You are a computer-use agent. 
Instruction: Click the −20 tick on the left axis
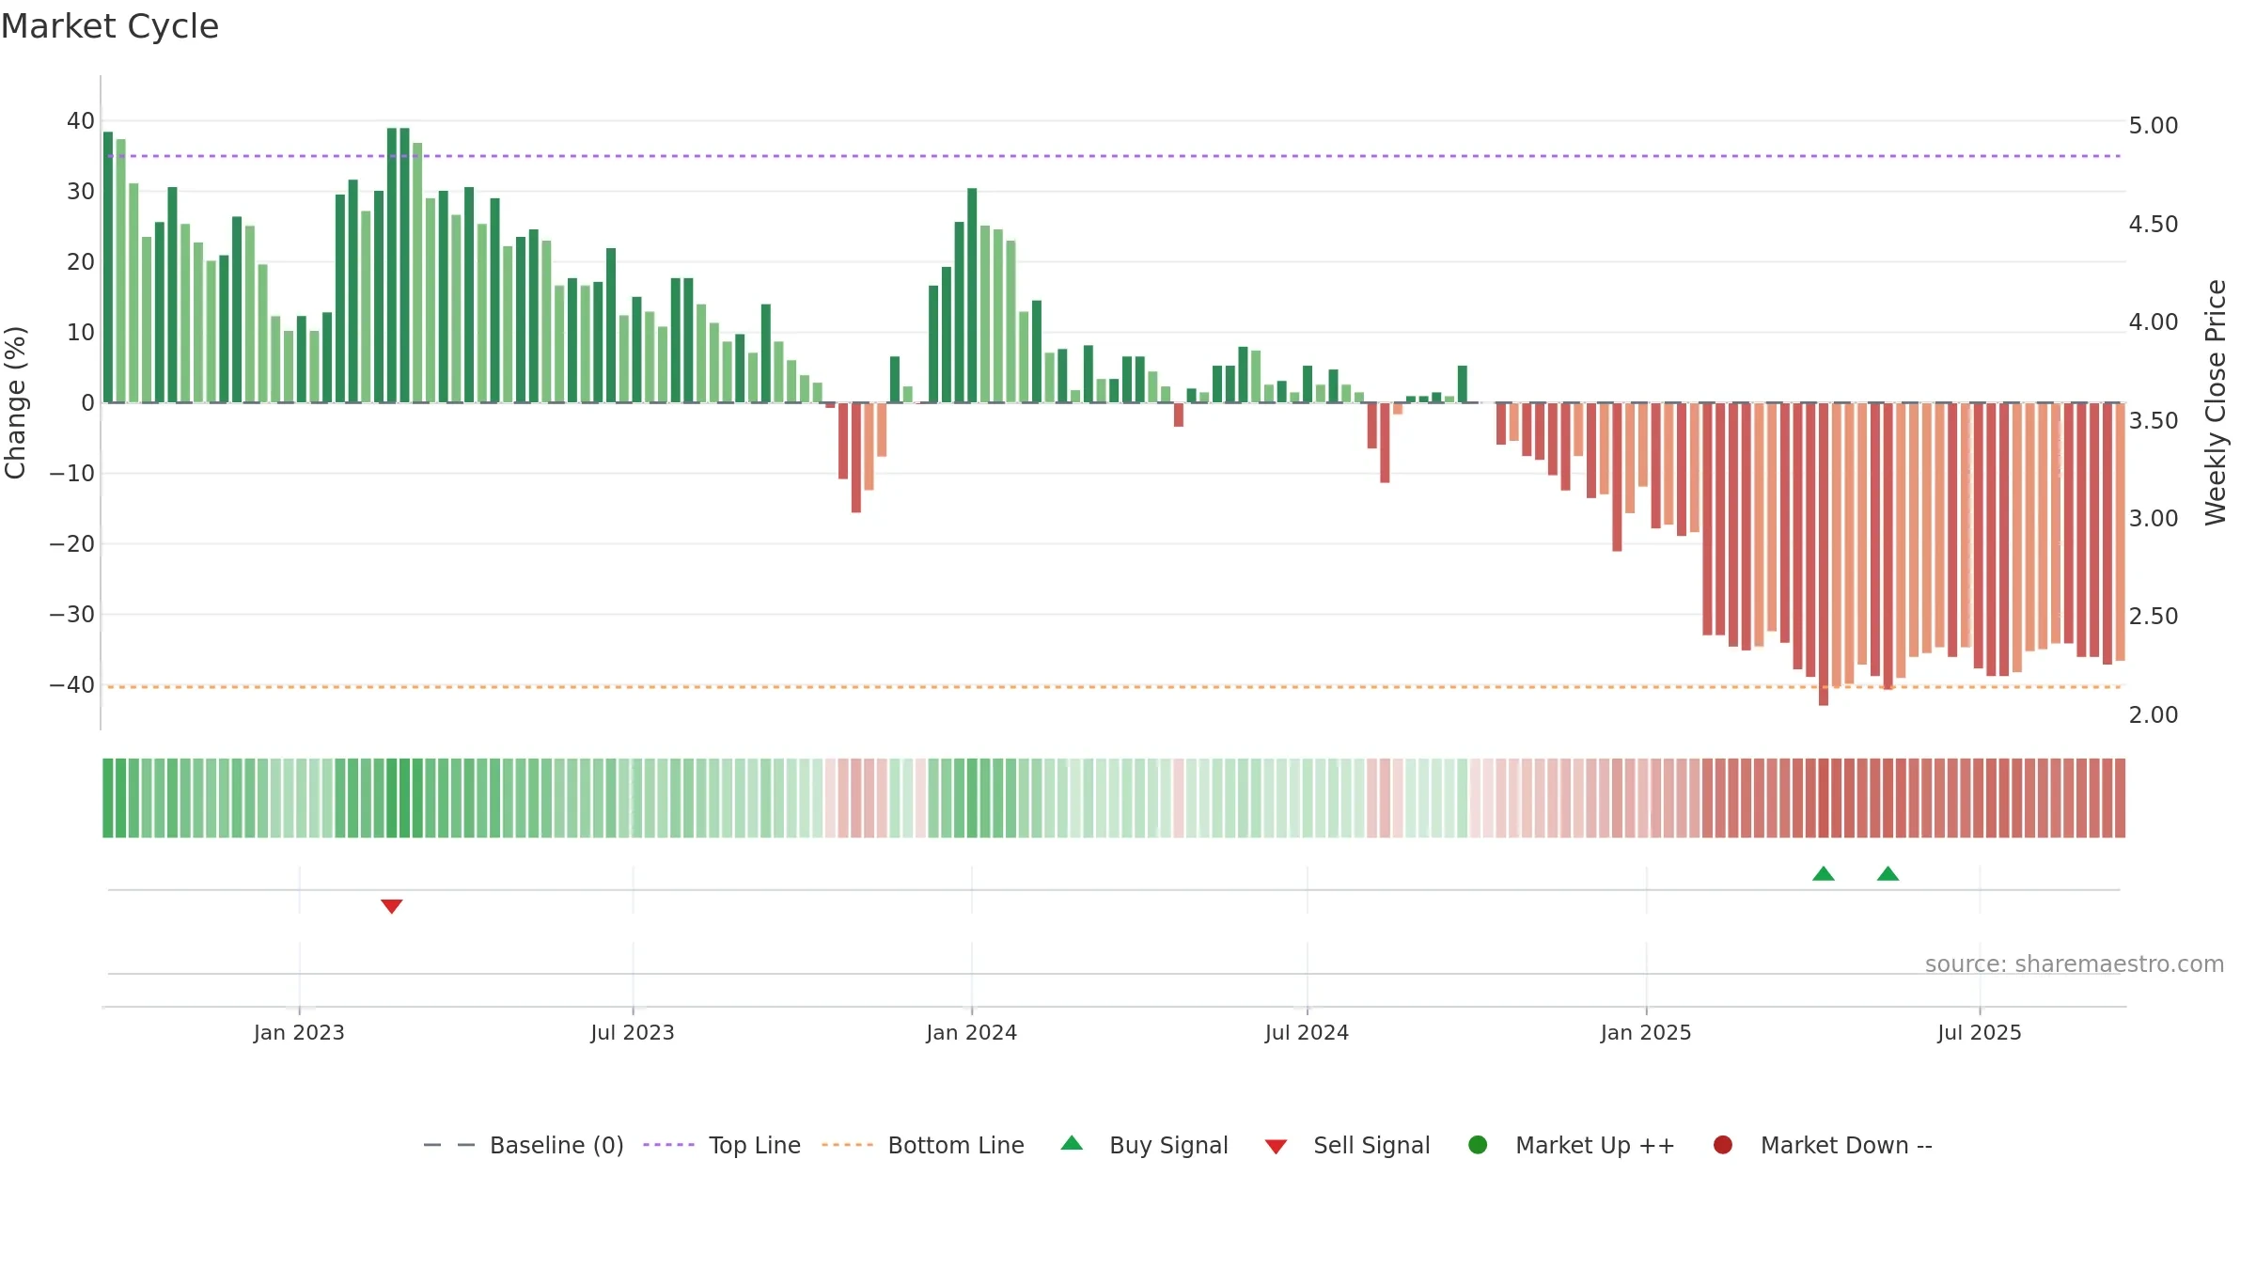tap(72, 544)
